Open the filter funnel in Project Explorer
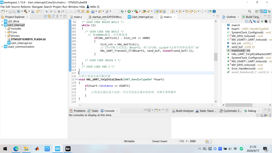The image size is (272, 153). [53, 16]
